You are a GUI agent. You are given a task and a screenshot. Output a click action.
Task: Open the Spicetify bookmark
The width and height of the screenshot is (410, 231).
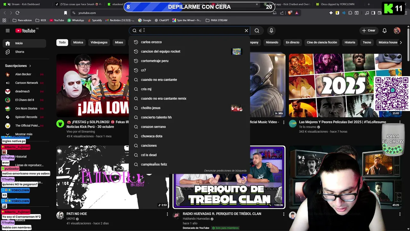pyautogui.click(x=94, y=20)
